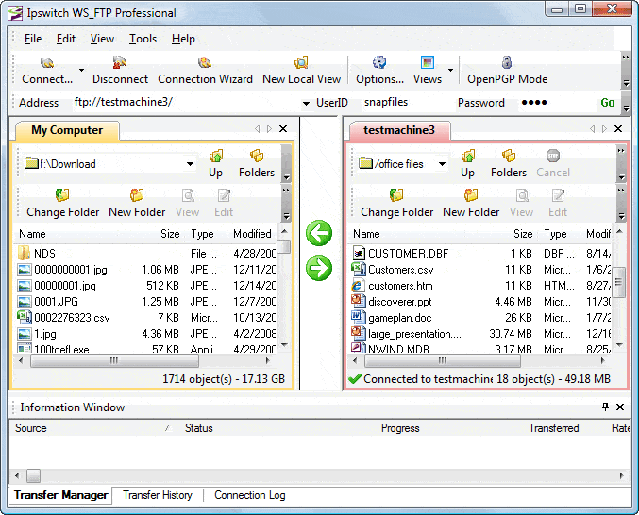Expand My Computer action toolbar overflow chevron
Image resolution: width=639 pixels, height=515 pixels.
tap(286, 191)
